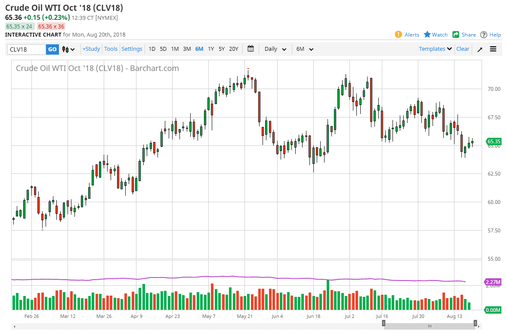This screenshot has height=333, width=507.
Task: Open the calendar date picker icon
Action: (250, 49)
